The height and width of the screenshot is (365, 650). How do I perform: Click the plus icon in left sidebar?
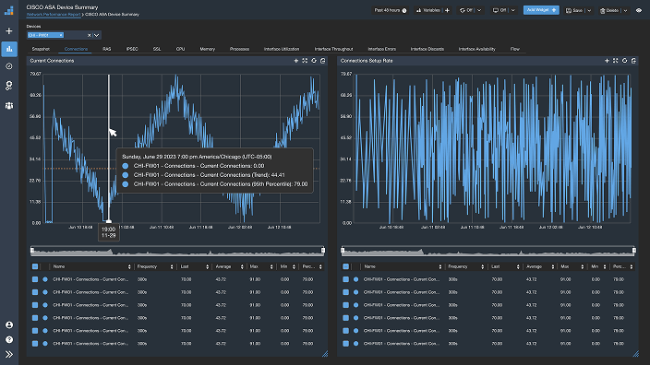9,31
